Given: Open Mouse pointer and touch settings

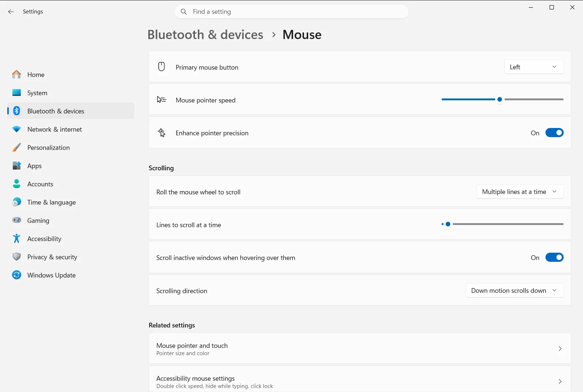Looking at the screenshot, I should click(x=360, y=349).
